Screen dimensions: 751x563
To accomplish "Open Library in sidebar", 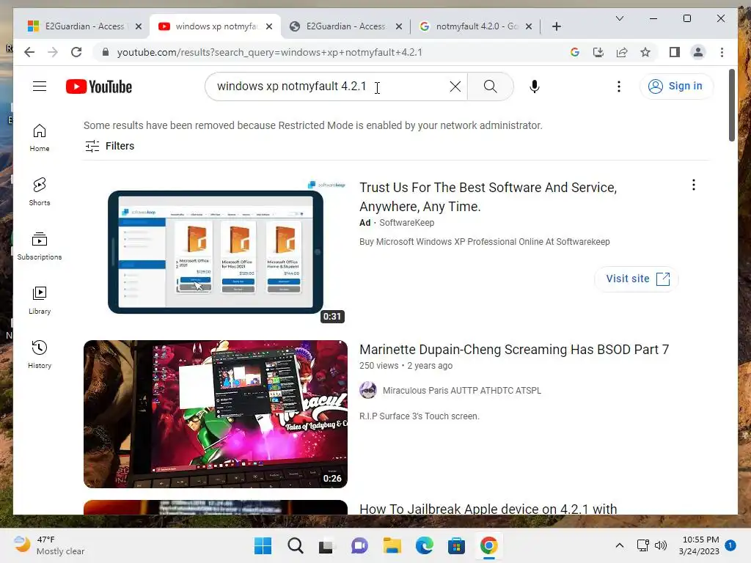I will [40, 300].
